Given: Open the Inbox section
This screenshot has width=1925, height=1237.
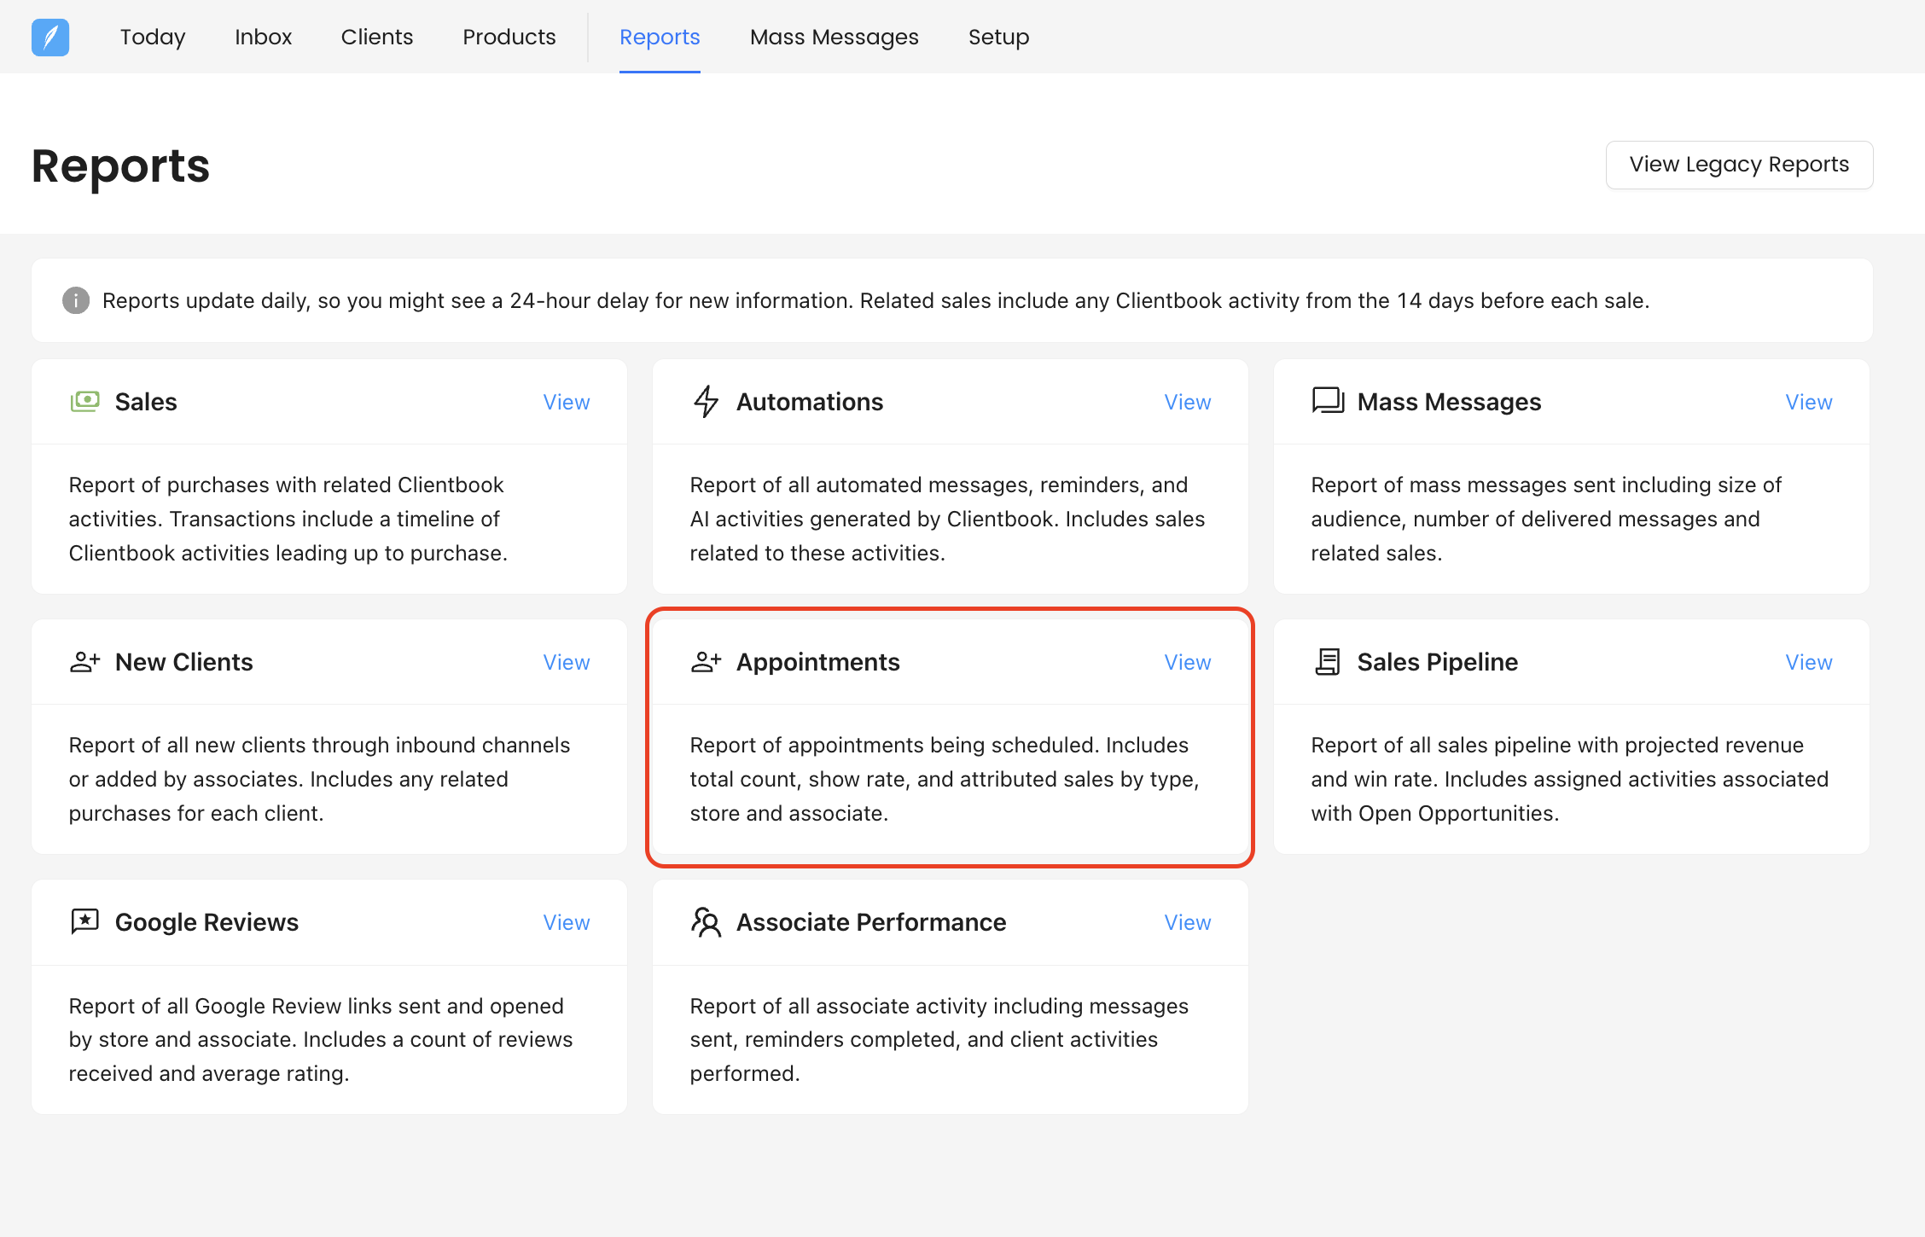Looking at the screenshot, I should [x=263, y=37].
